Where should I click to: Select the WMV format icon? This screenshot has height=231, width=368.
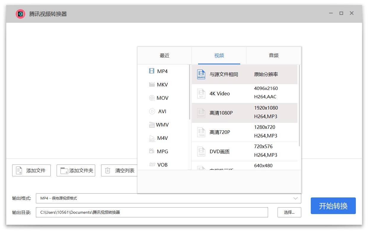pyautogui.click(x=160, y=125)
